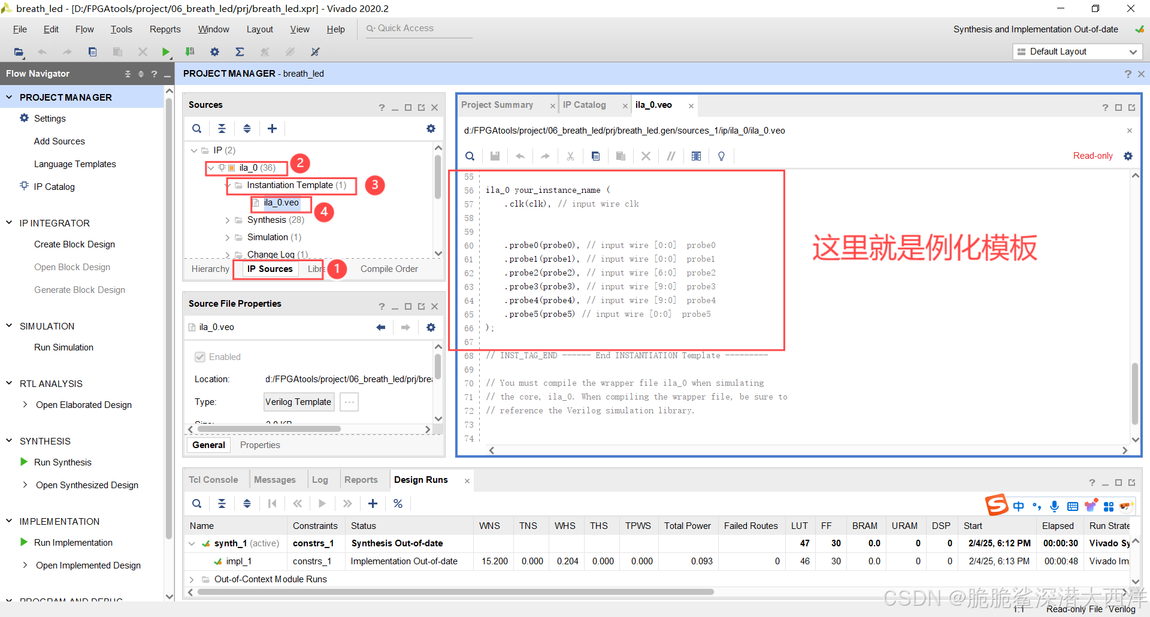1150x617 pixels.
Task: Click Add Sources in Flow Navigator
Action: click(x=59, y=141)
